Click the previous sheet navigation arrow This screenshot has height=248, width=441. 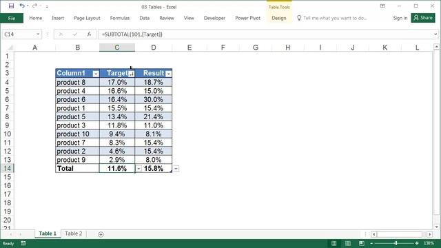tap(11, 234)
